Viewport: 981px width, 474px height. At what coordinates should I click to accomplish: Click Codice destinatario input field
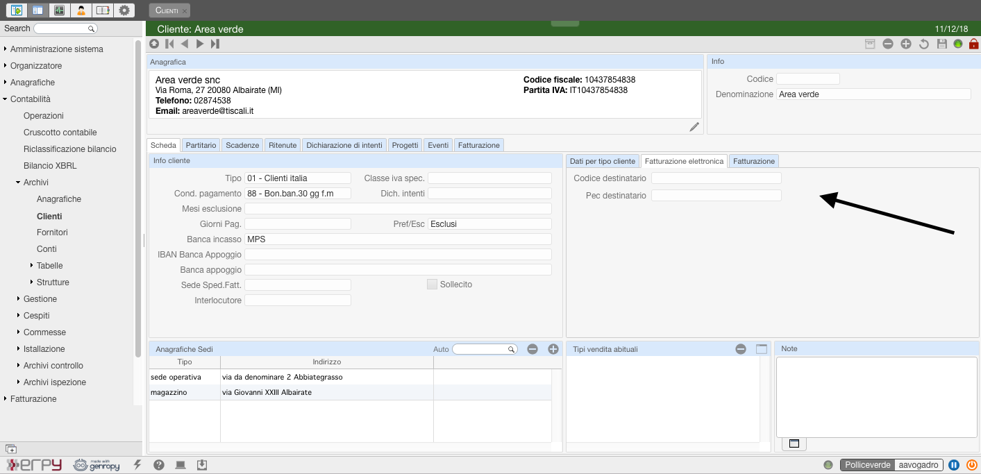click(716, 178)
